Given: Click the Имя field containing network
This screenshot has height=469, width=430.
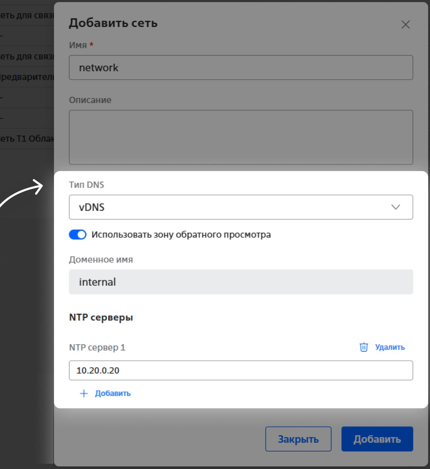Looking at the screenshot, I should (x=241, y=68).
